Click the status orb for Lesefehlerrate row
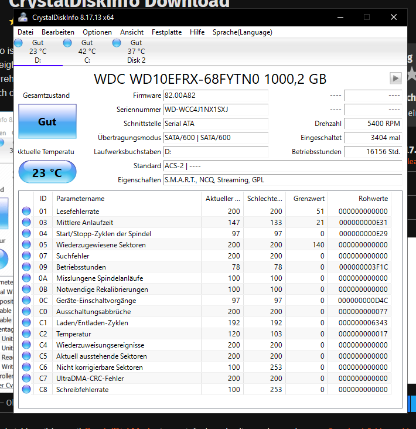 click(x=26, y=211)
